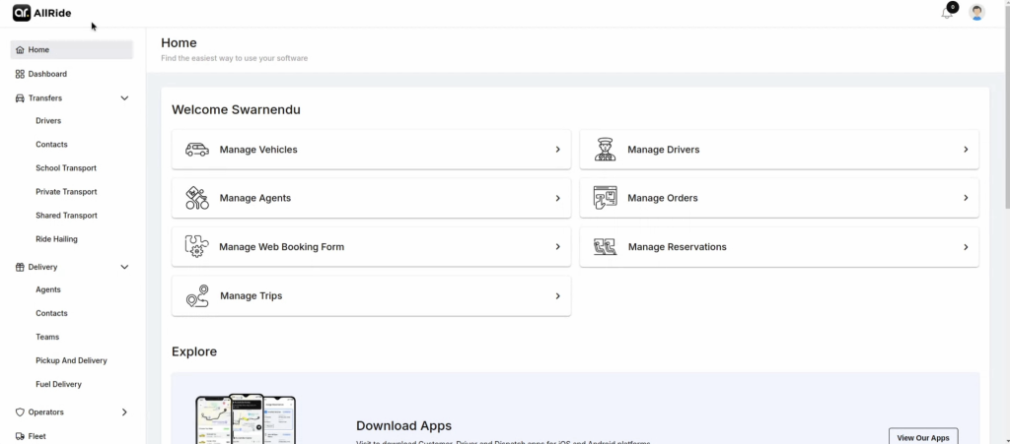
Task: Open the Manage Orders card
Action: pyautogui.click(x=779, y=198)
